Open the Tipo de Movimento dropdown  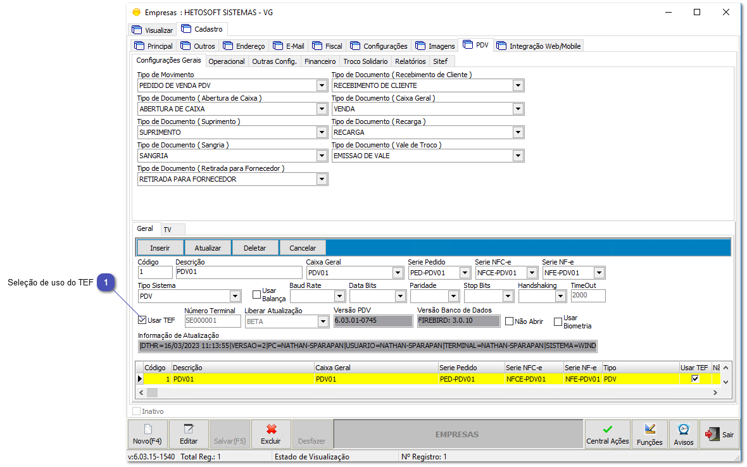(320, 85)
